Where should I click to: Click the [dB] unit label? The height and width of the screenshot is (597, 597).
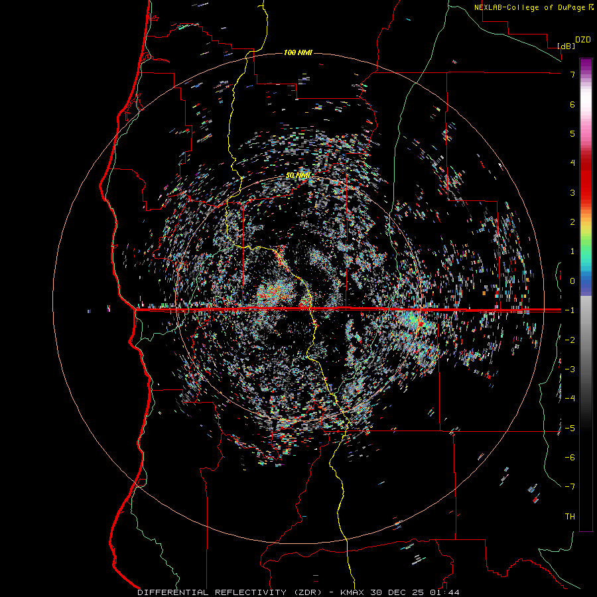[566, 46]
